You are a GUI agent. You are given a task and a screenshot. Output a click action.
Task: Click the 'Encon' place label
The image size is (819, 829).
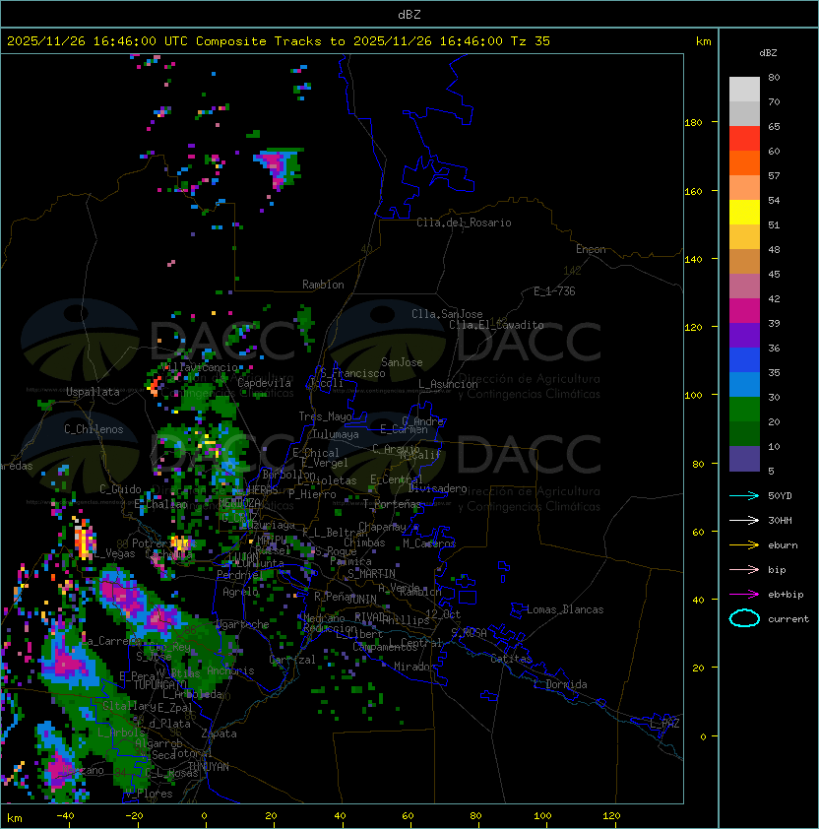click(591, 249)
